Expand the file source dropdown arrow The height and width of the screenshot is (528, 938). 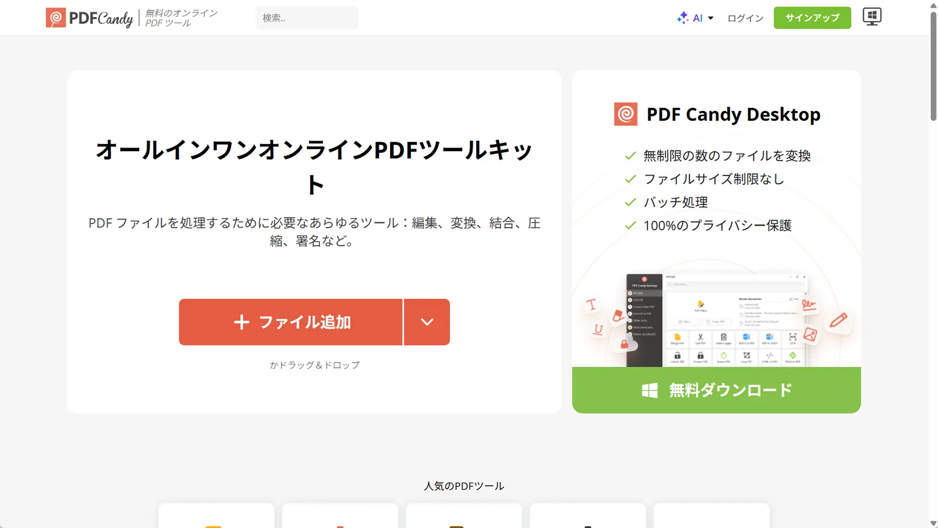click(x=427, y=322)
